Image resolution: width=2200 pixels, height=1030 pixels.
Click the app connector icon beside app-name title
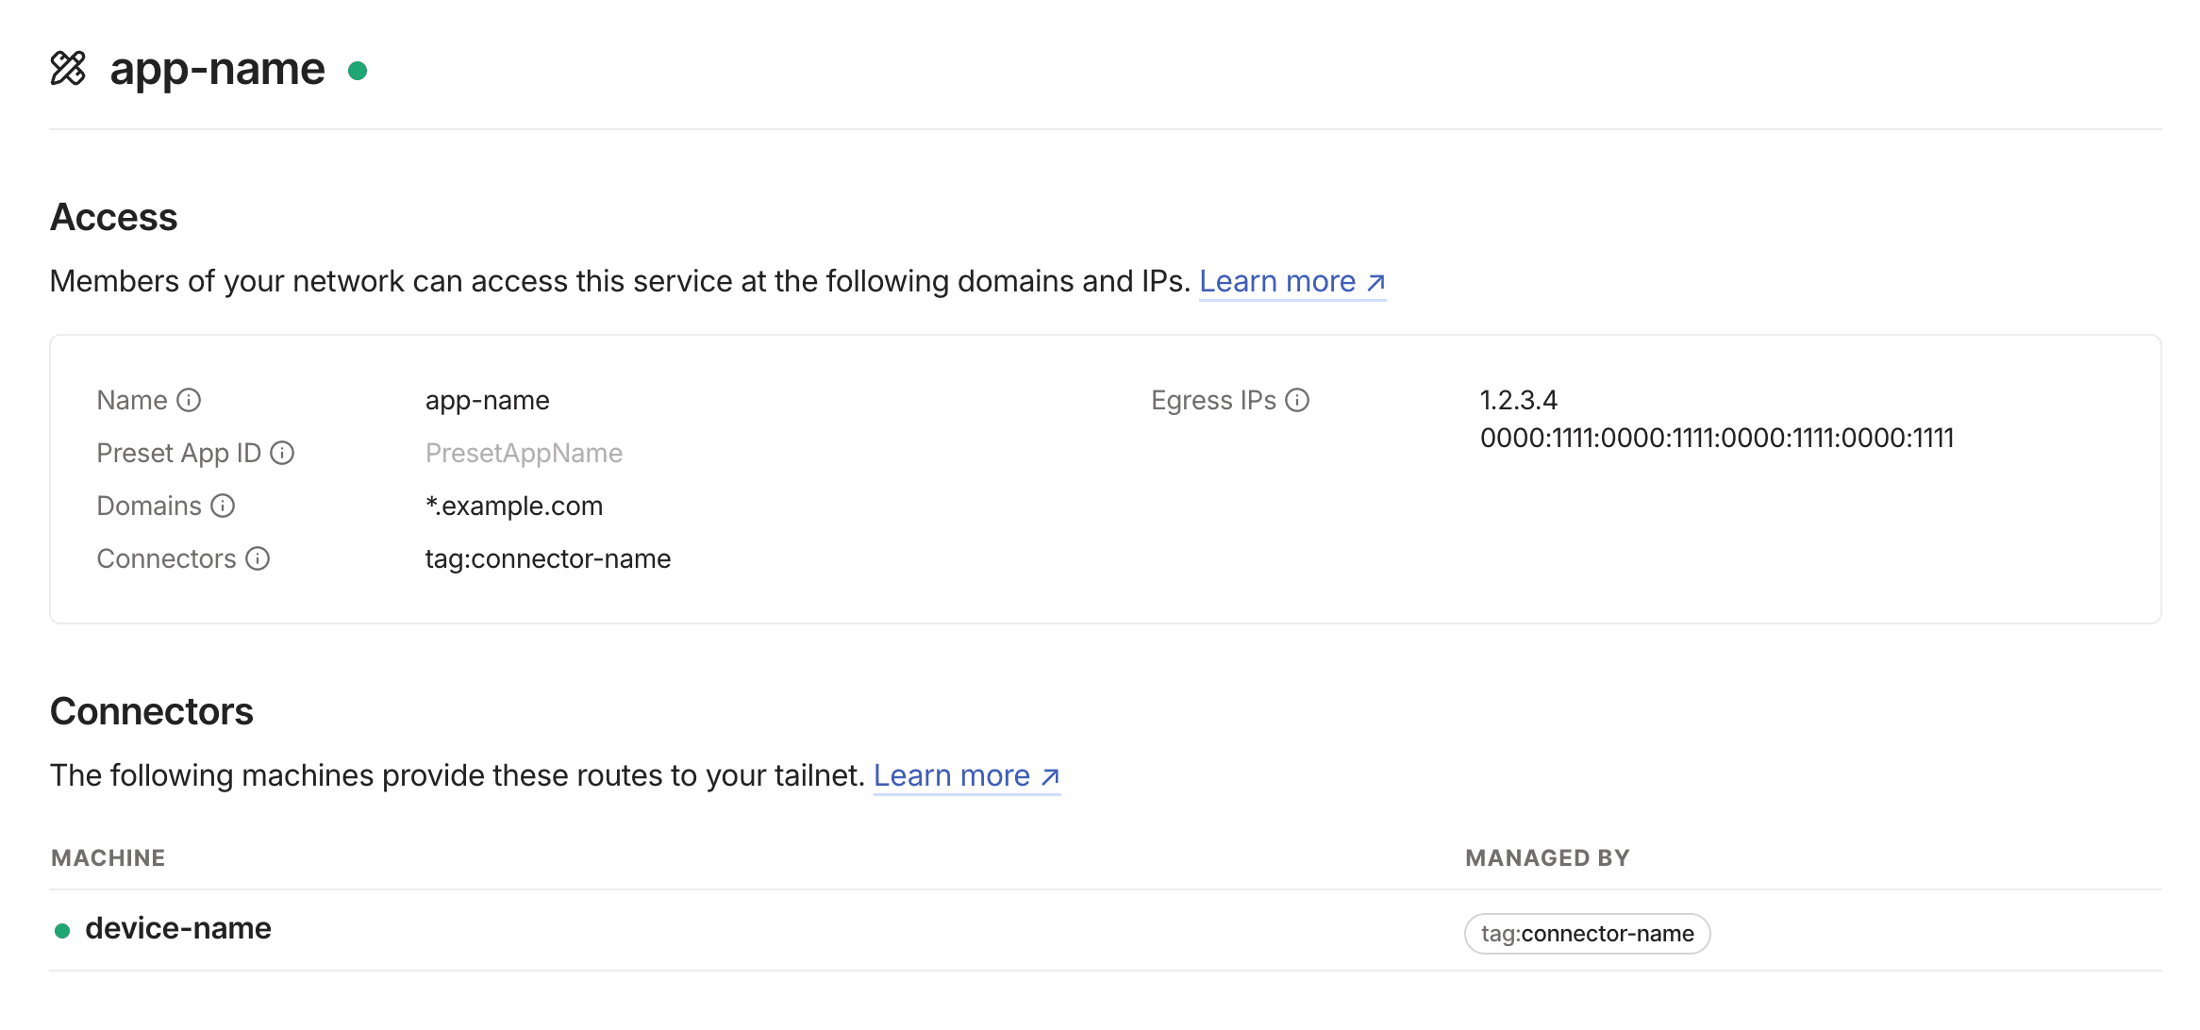coord(68,69)
